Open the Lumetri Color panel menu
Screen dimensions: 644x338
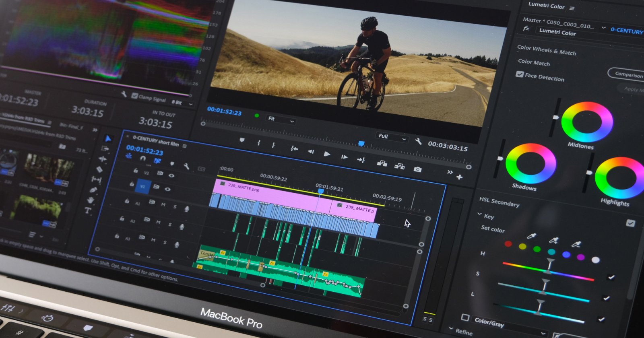(x=572, y=8)
